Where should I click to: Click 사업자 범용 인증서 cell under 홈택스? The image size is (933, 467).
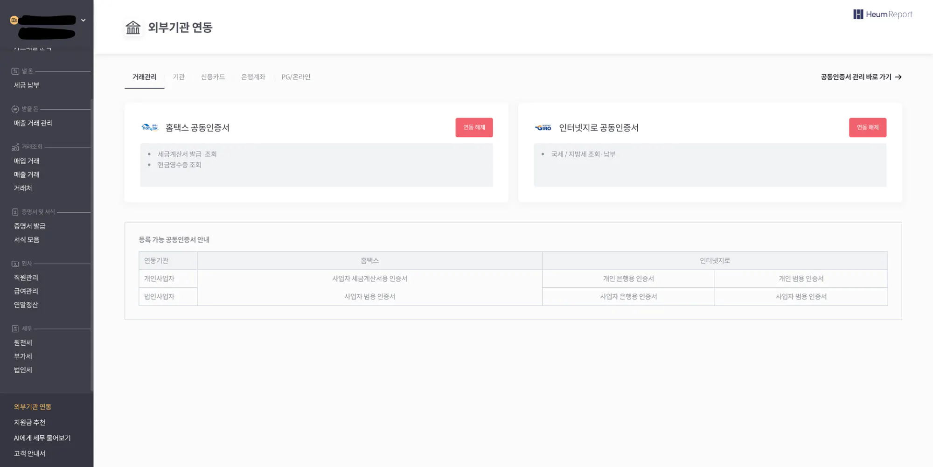pos(369,297)
